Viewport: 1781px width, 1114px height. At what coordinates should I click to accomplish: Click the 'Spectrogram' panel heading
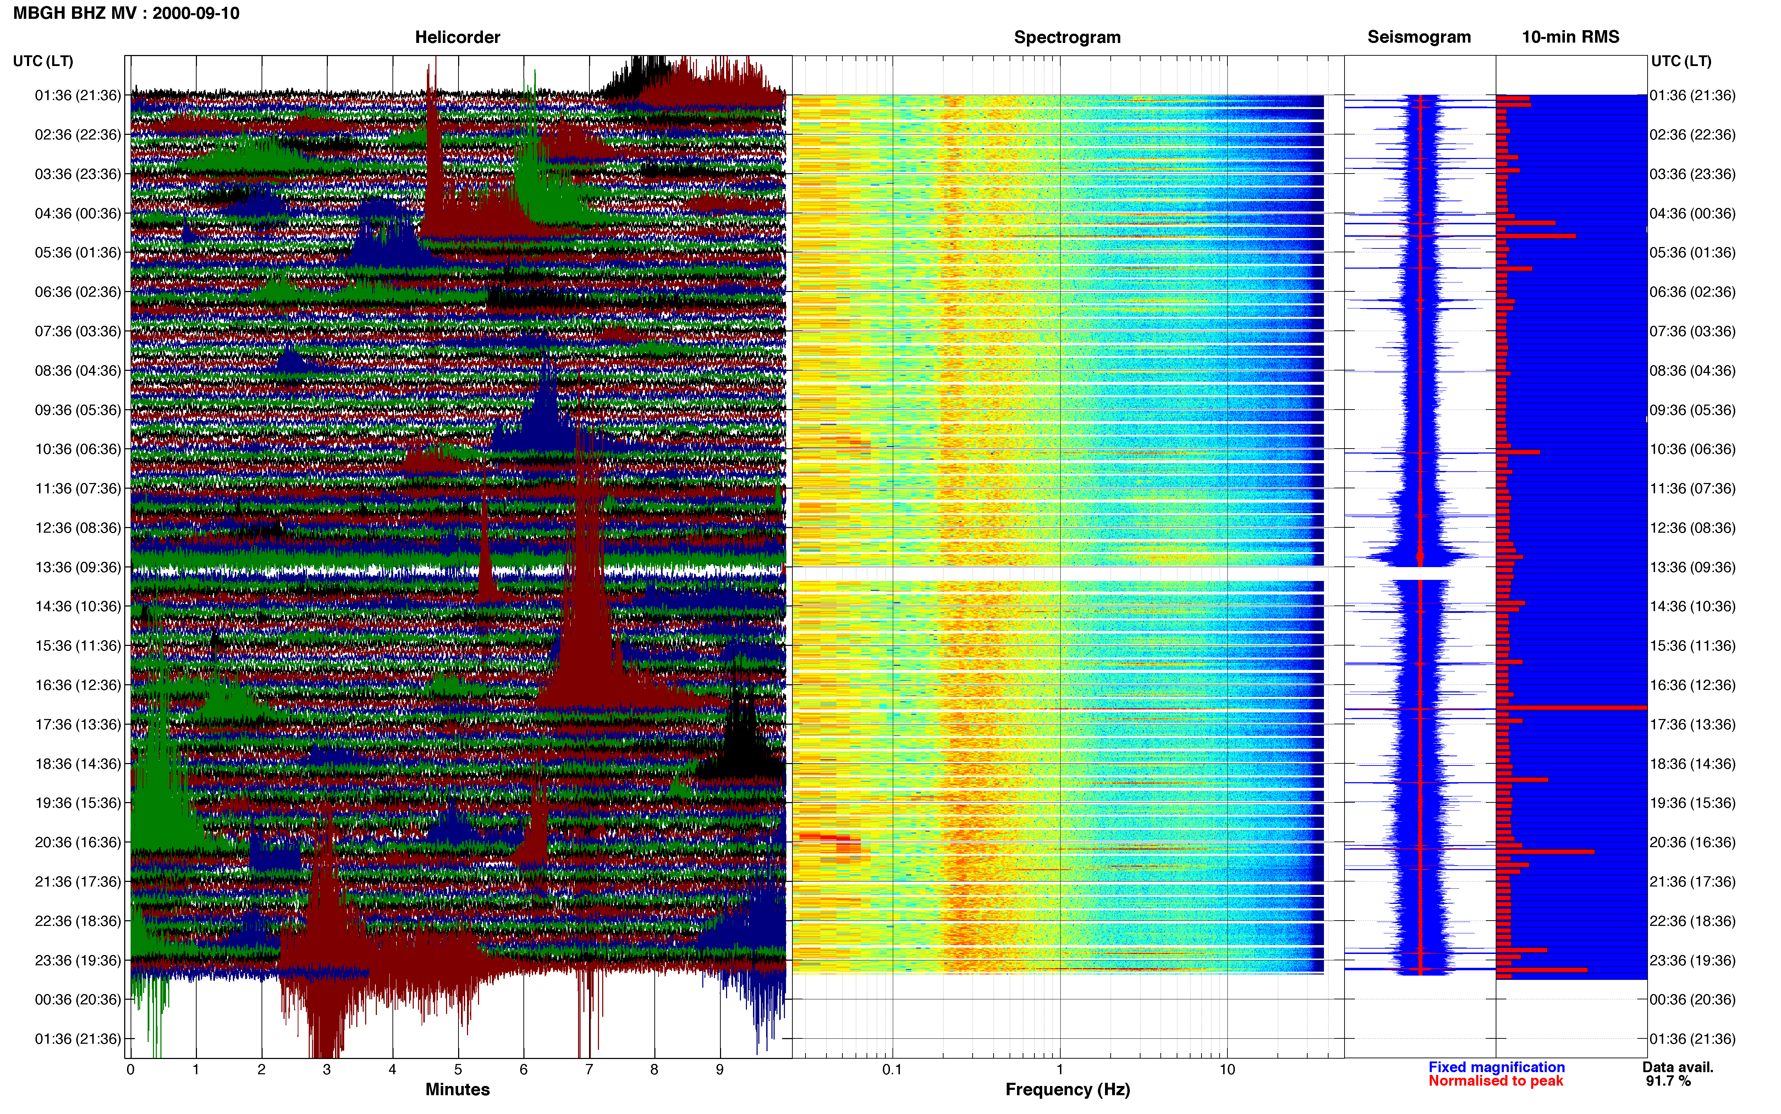[x=1067, y=37]
